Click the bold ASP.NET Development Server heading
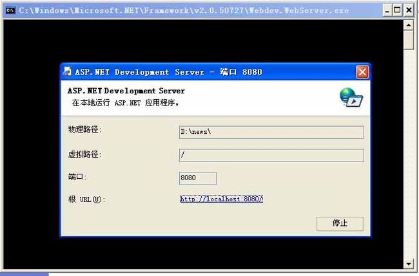Image resolution: width=419 pixels, height=276 pixels. tap(126, 91)
